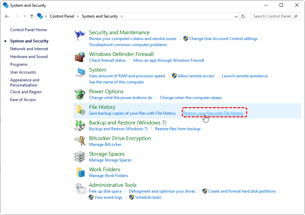
Task: Go back with the back arrow
Action: point(7,16)
